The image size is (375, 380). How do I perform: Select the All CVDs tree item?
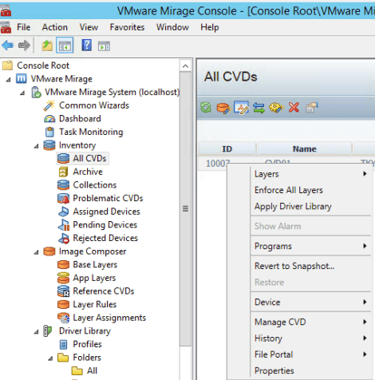(x=89, y=158)
